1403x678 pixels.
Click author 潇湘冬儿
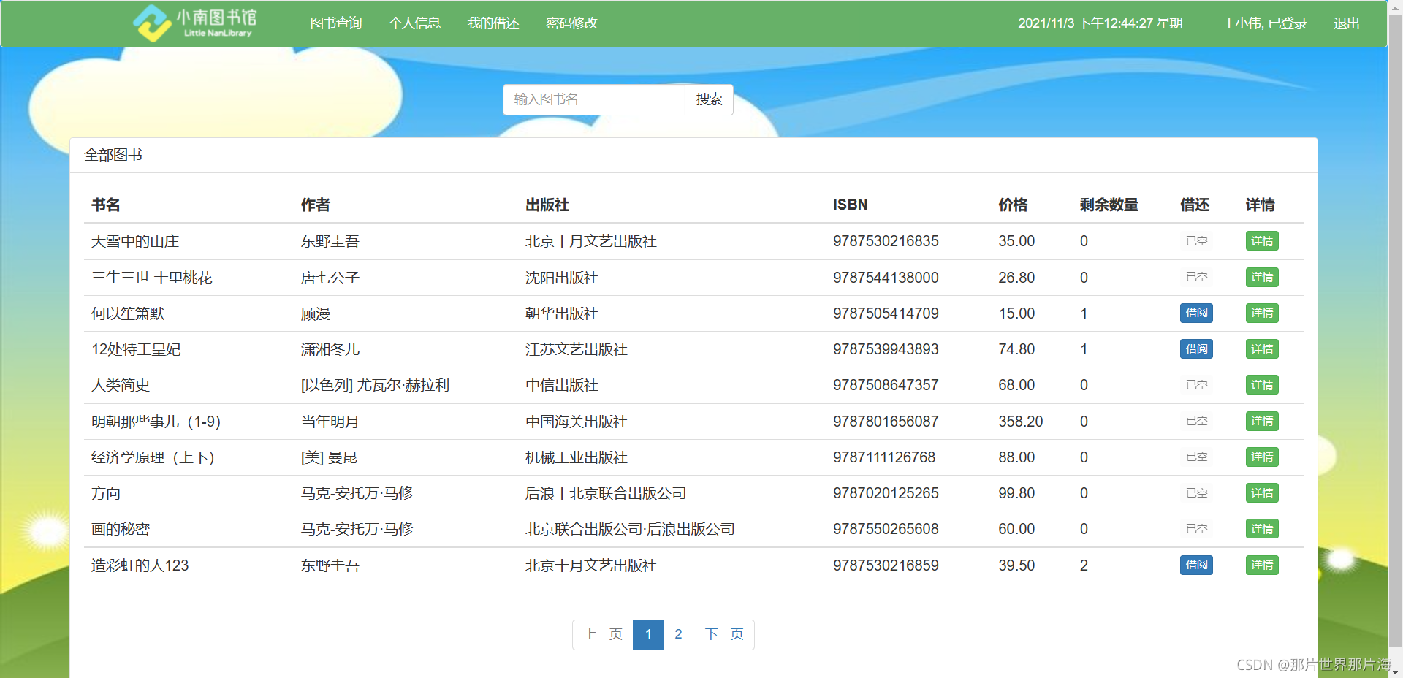(330, 349)
